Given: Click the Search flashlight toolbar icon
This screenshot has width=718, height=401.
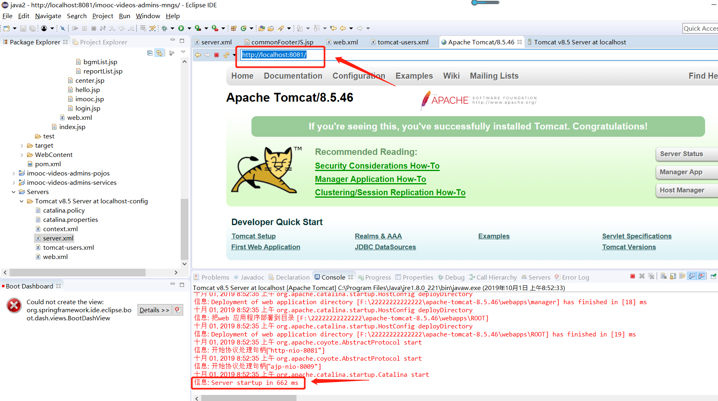Looking at the screenshot, I should pyautogui.click(x=281, y=28).
